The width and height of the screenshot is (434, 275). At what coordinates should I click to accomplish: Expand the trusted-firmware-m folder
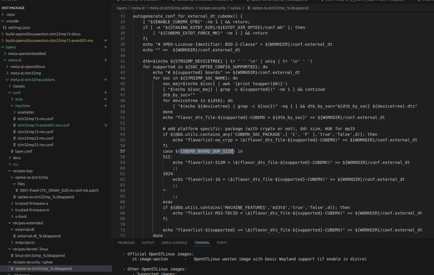click(12, 210)
